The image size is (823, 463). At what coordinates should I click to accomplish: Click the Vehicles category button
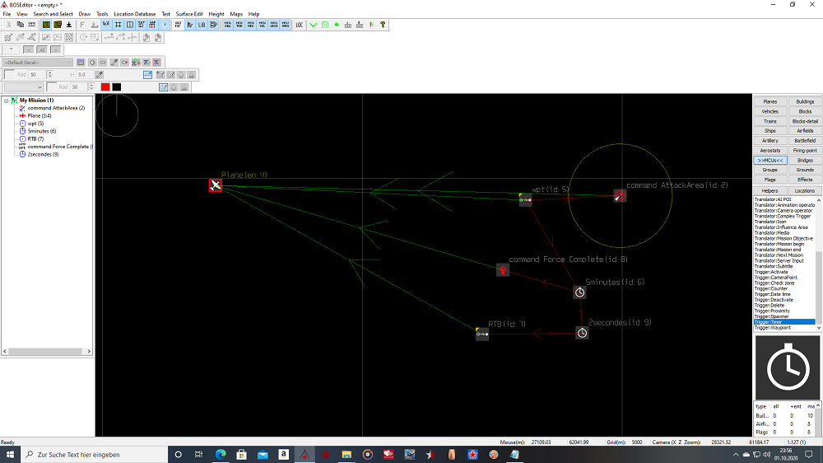[770, 111]
